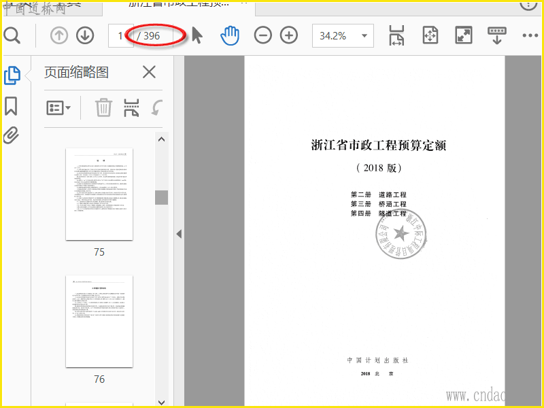The height and width of the screenshot is (408, 544).
Task: Switch to full screen mode icon
Action: (464, 35)
